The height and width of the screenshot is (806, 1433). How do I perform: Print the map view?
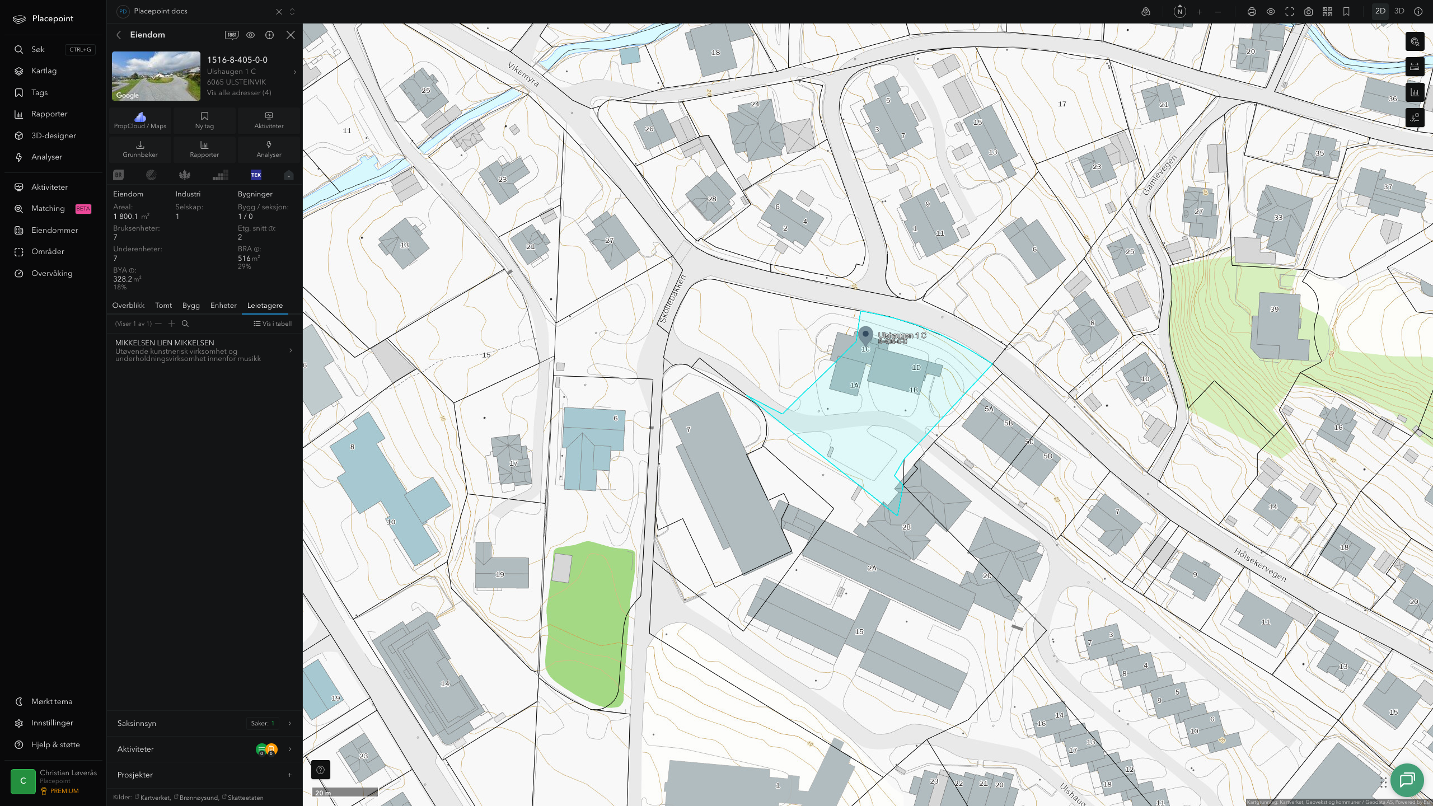[1252, 12]
